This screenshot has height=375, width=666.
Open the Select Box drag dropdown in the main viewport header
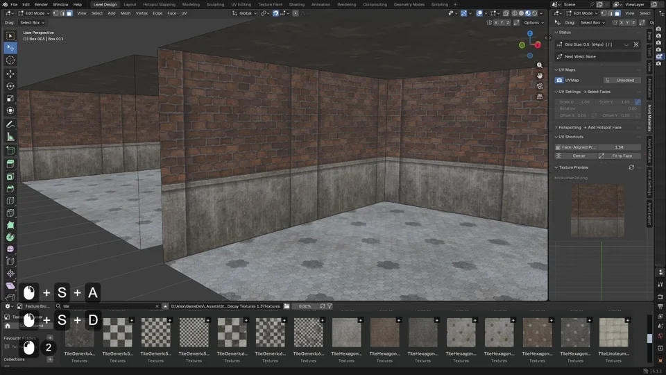(32, 22)
